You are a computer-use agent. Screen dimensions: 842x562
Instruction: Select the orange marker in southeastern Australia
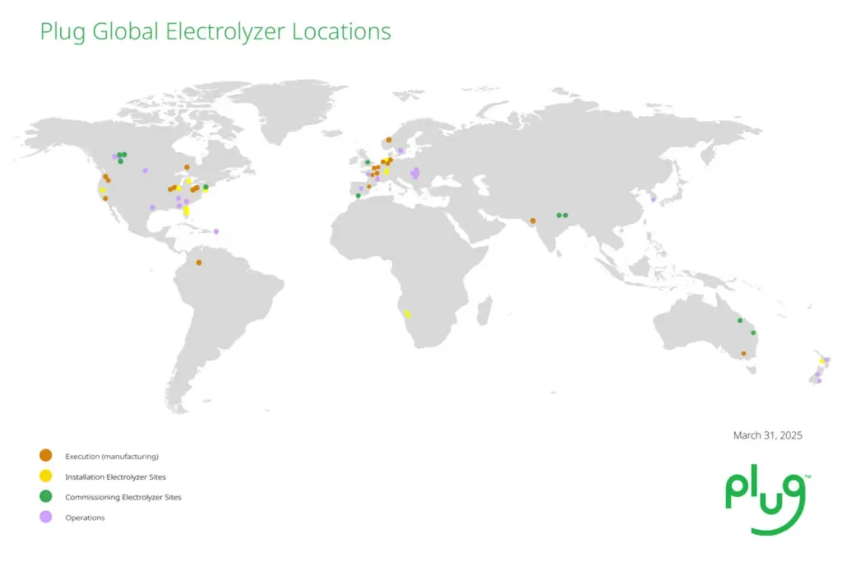743,354
